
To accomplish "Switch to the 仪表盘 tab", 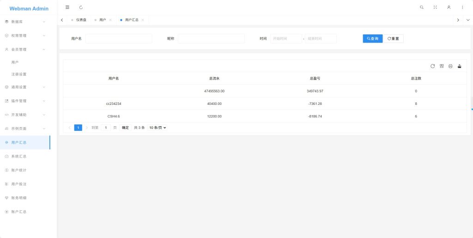I will (x=81, y=20).
